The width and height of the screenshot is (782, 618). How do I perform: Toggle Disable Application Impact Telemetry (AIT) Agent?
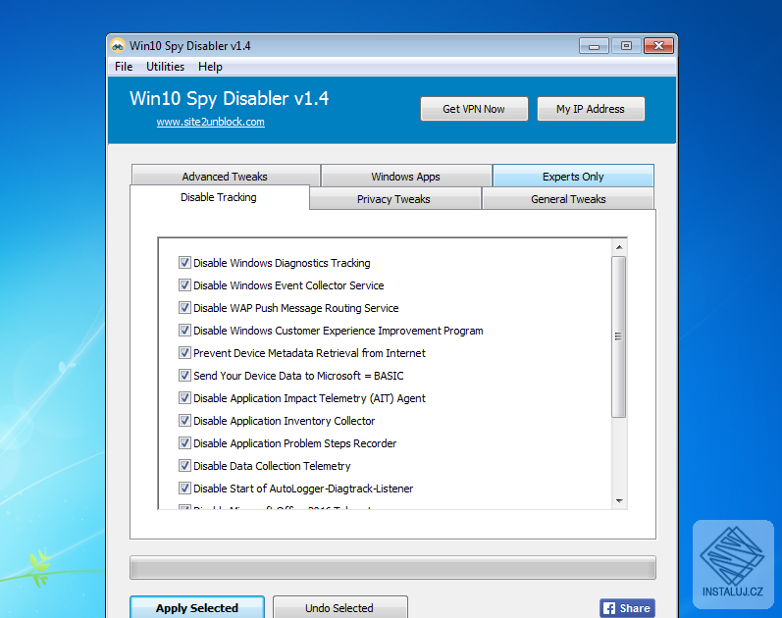[184, 397]
